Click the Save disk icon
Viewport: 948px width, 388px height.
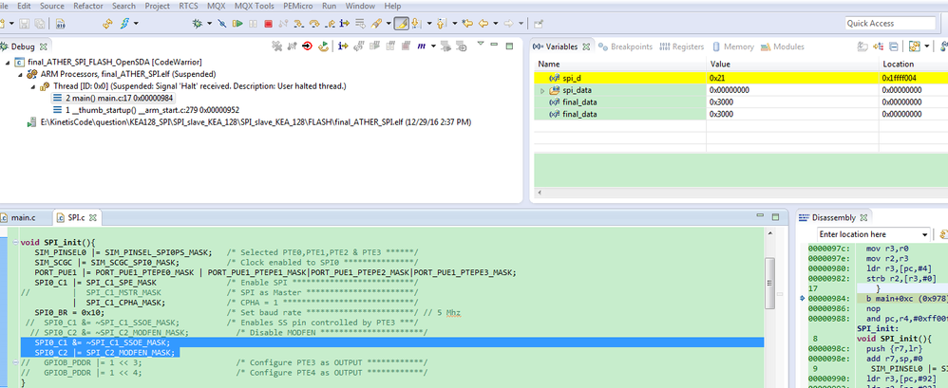pyautogui.click(x=25, y=24)
